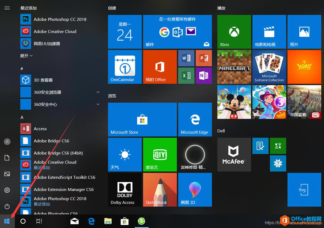Screen dimensions: 324x228
Task: Click the 浏览 tile group header
Action: point(112,96)
